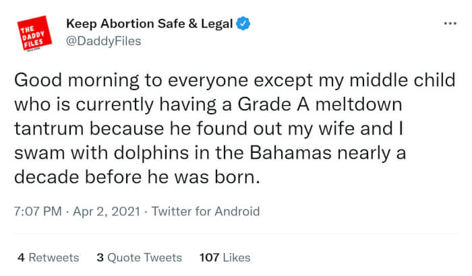Open the three-dot more options menu

click(450, 24)
